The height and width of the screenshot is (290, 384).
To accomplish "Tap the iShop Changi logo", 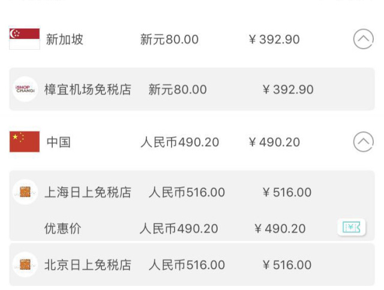I will pos(25,89).
